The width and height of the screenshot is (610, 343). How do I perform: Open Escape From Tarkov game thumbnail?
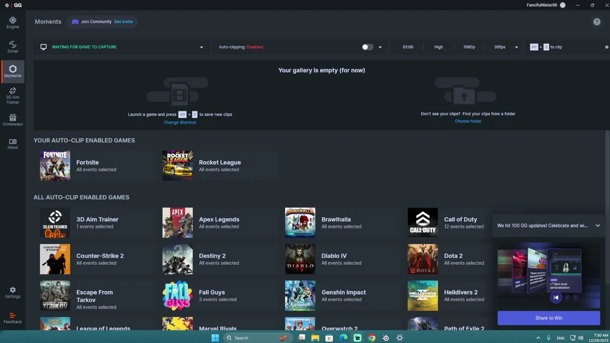[x=55, y=296]
